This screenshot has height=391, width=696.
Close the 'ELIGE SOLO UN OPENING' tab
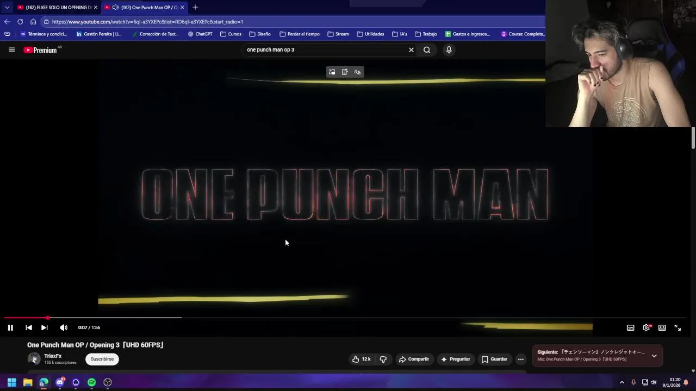pyautogui.click(x=96, y=7)
